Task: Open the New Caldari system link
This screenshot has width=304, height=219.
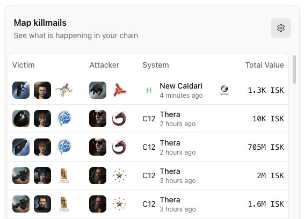Action: coord(181,86)
